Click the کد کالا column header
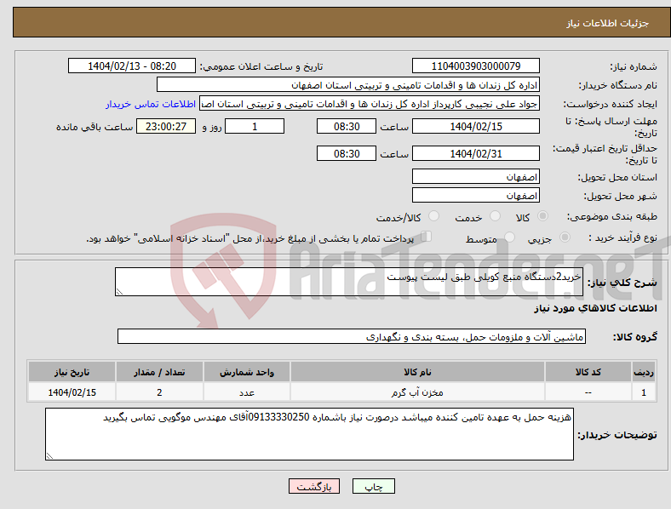671x509 pixels. click(588, 372)
